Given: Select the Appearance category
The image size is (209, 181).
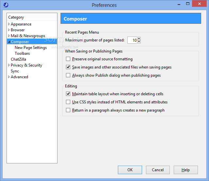Looking at the screenshot, I should pos(21,24).
